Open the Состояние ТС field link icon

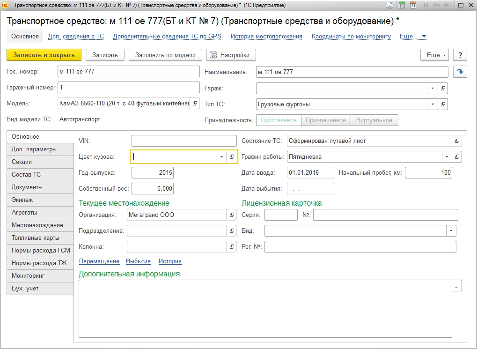(457, 141)
